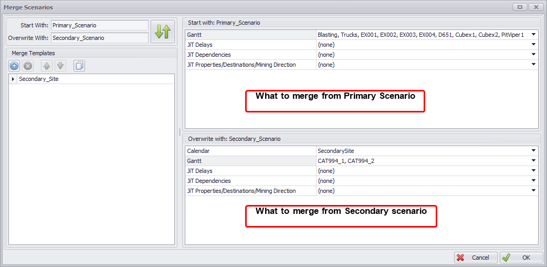Viewport: 547px width, 267px height.
Task: Duplicate the selected merge template
Action: pos(79,66)
